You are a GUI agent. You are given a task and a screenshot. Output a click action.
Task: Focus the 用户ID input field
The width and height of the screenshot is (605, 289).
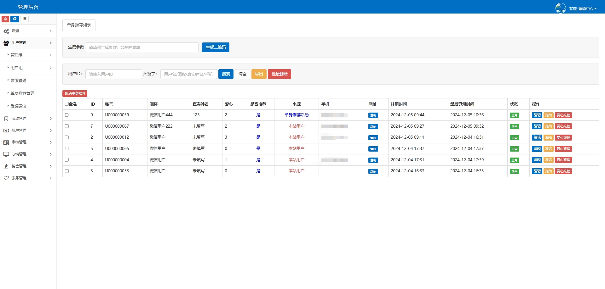coord(113,74)
